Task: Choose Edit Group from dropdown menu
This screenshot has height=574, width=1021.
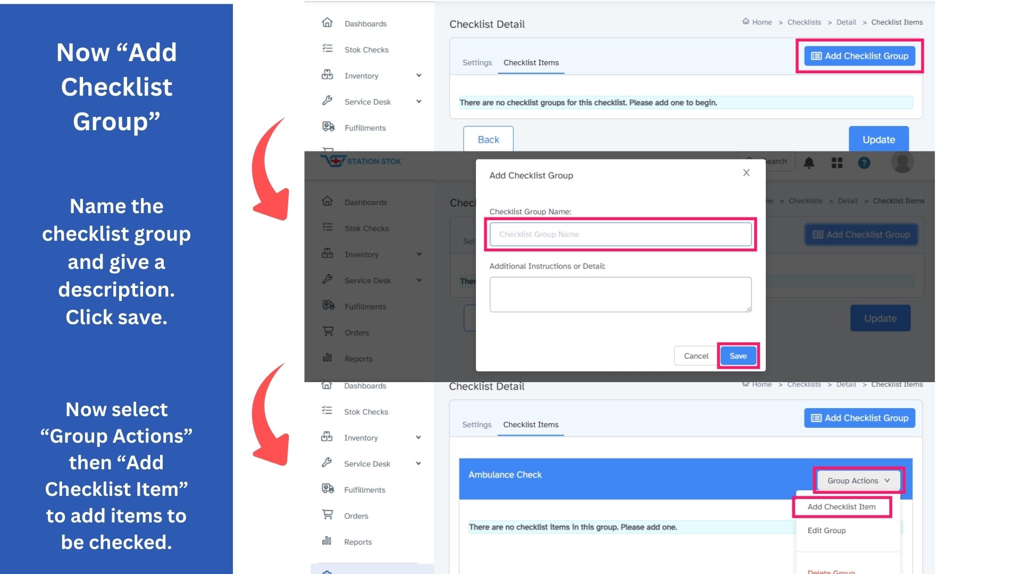Action: (x=826, y=530)
